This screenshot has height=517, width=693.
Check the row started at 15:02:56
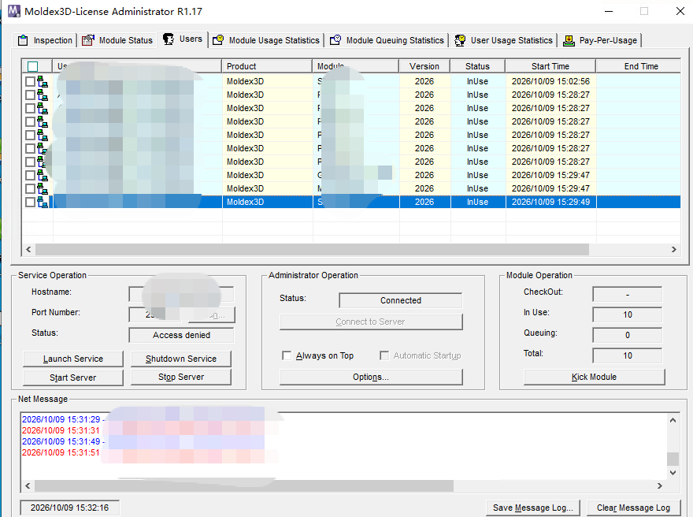pos(30,81)
